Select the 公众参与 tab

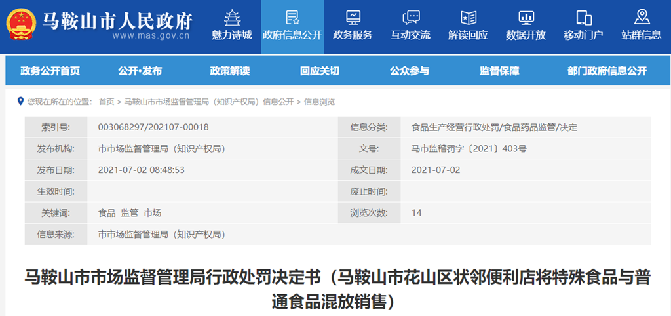(x=410, y=71)
